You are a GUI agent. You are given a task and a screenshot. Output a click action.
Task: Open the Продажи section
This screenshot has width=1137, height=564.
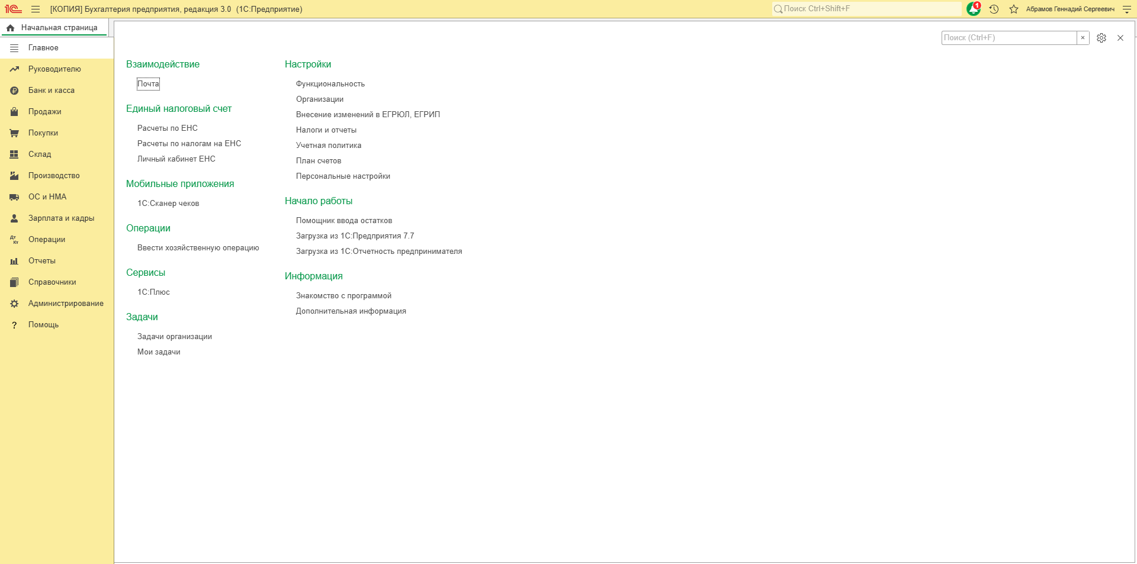click(x=57, y=112)
